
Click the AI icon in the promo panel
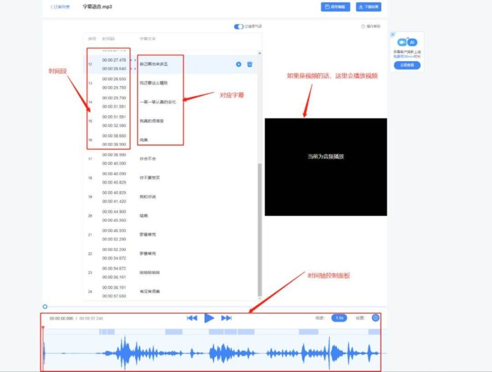click(x=411, y=42)
